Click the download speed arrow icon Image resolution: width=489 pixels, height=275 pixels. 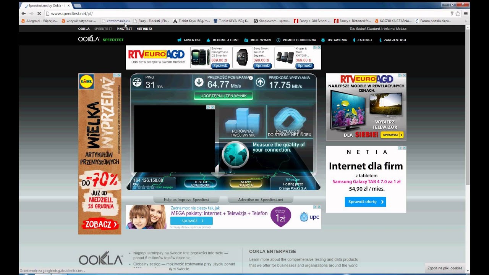pyautogui.click(x=199, y=82)
